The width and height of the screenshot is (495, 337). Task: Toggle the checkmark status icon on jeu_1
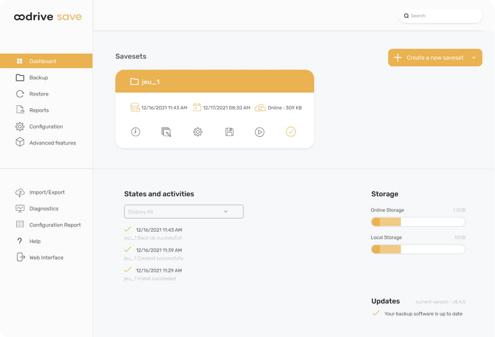pos(291,132)
